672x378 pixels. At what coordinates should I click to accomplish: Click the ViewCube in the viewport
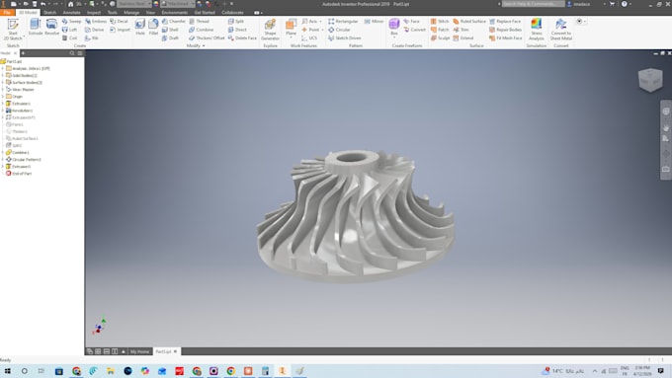650,80
